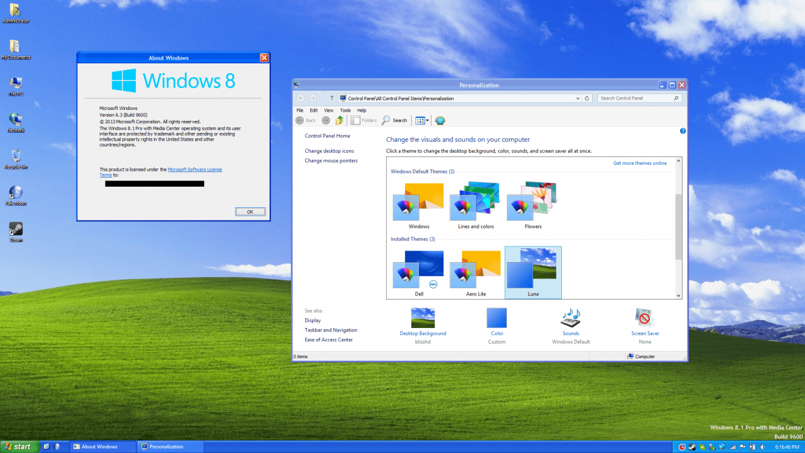Screen dimensions: 805x453
Task: Select the Luna theme
Action: 533,273
